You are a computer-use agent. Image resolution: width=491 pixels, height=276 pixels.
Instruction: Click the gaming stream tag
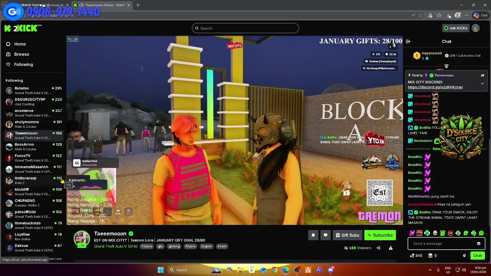point(174,246)
